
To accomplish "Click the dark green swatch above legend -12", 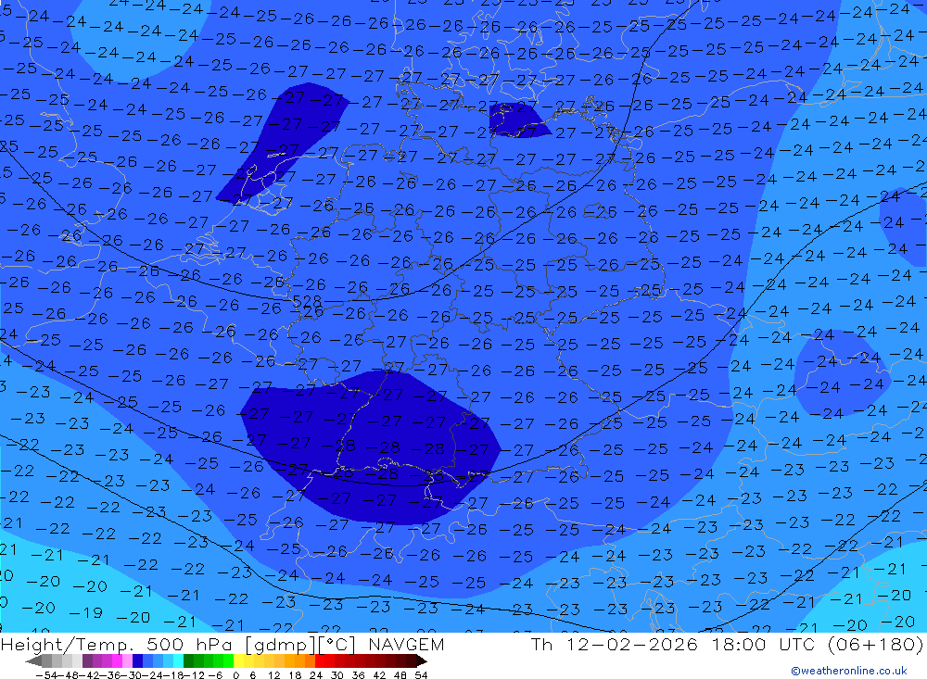I will pos(188,661).
